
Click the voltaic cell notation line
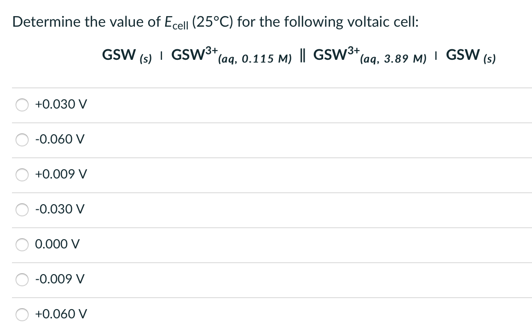[298, 56]
